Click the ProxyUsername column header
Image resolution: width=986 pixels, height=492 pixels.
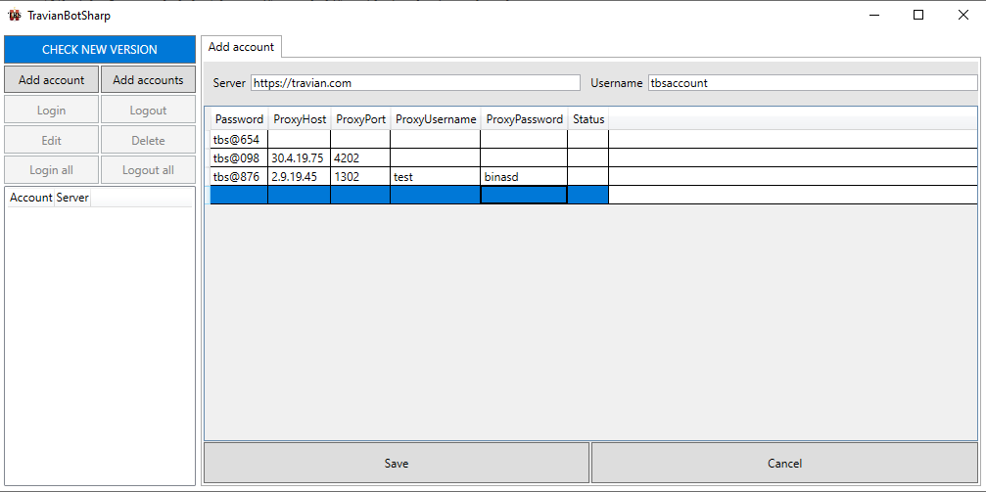[436, 119]
